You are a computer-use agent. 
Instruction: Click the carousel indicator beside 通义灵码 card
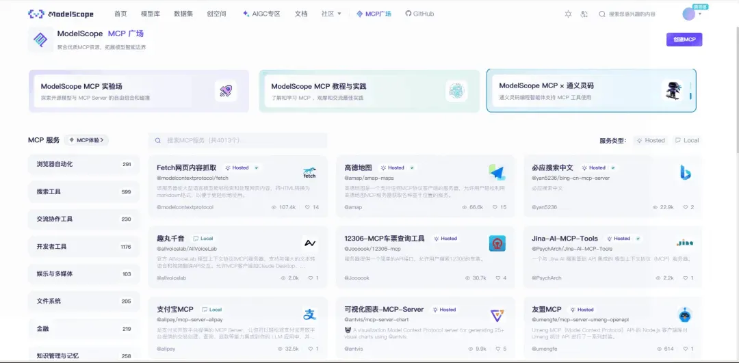690,91
